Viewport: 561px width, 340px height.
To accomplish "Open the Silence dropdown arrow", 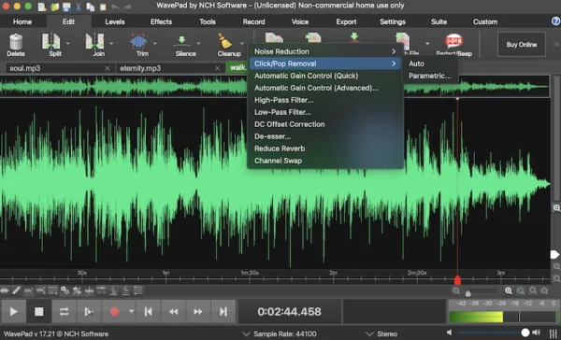I will [198, 44].
